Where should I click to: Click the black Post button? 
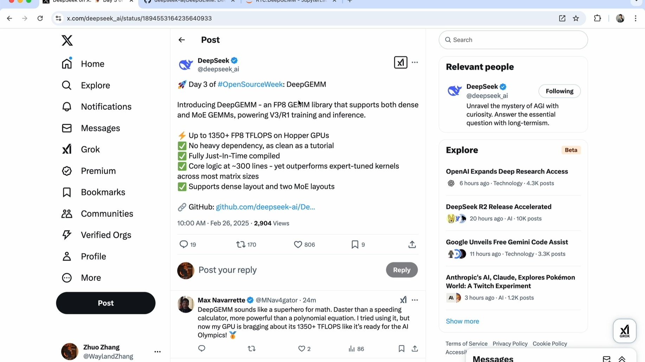(x=106, y=303)
